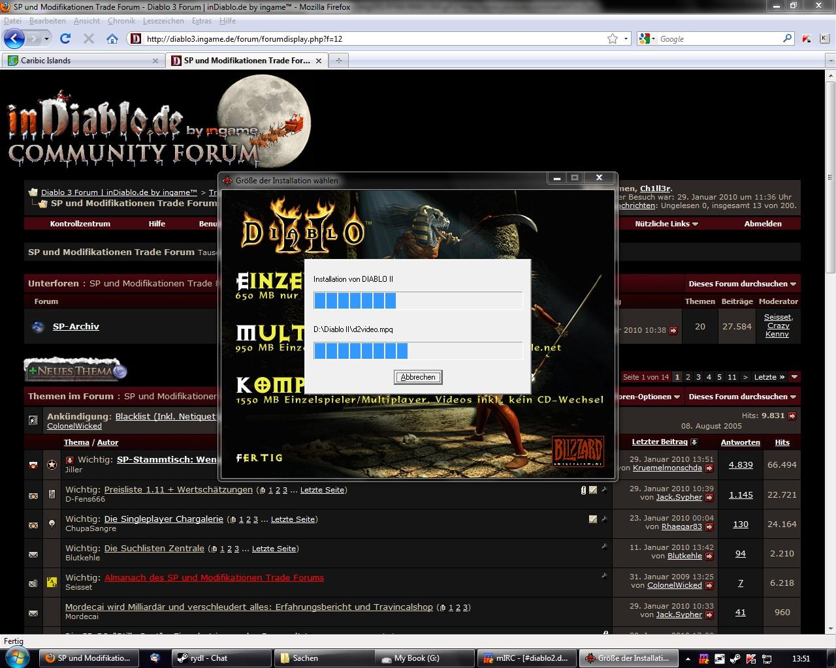Go to last post arrow next to Kruemelmonschda

709,468
